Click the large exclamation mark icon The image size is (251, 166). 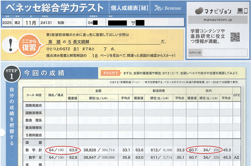click(x=10, y=44)
